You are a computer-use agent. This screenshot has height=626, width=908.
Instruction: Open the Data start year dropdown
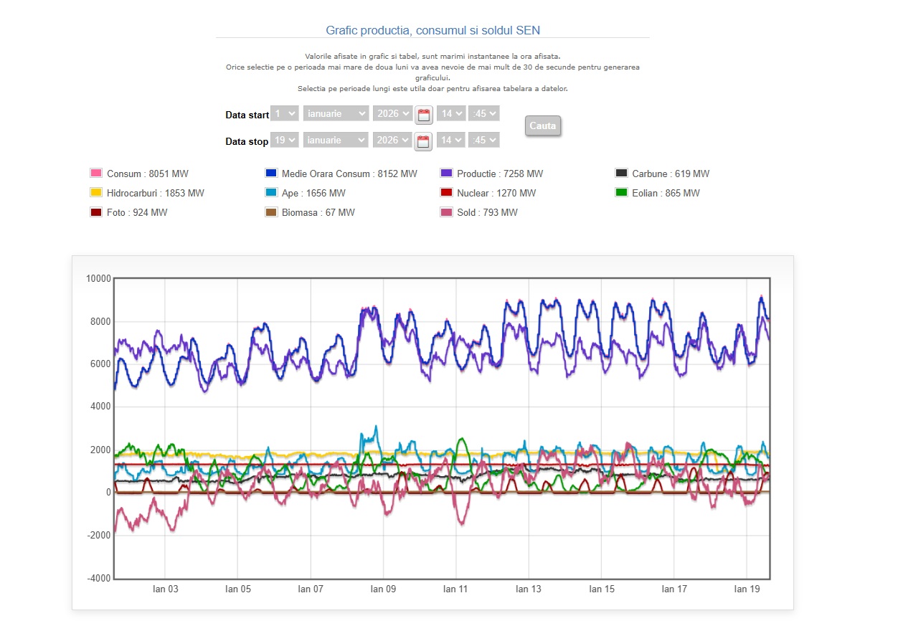[x=392, y=113]
